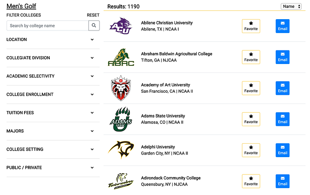This screenshot has height=195, width=310.
Task: Favorite Abilene Christian University
Action: click(x=251, y=26)
